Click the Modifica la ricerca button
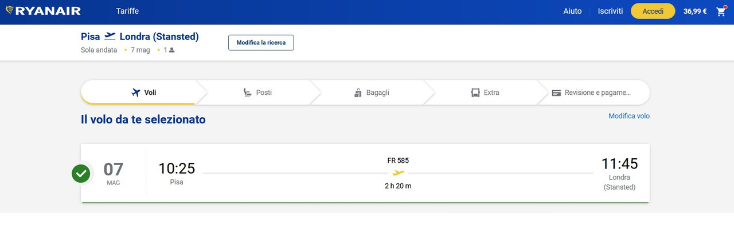 pyautogui.click(x=261, y=43)
